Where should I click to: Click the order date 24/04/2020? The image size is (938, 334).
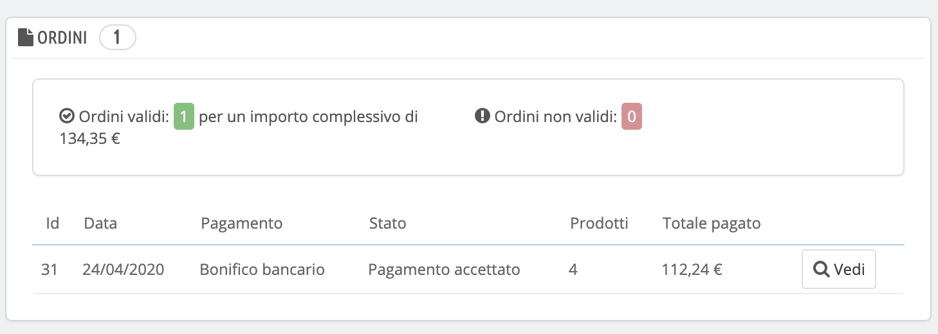[123, 270]
